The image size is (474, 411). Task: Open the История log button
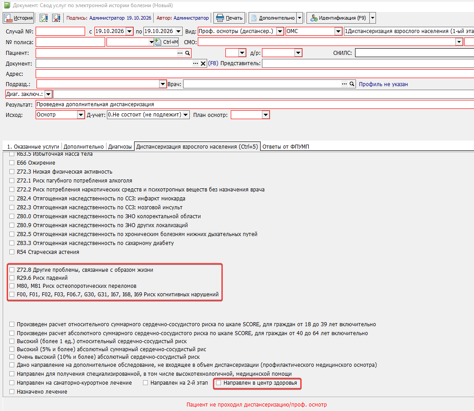coord(19,18)
